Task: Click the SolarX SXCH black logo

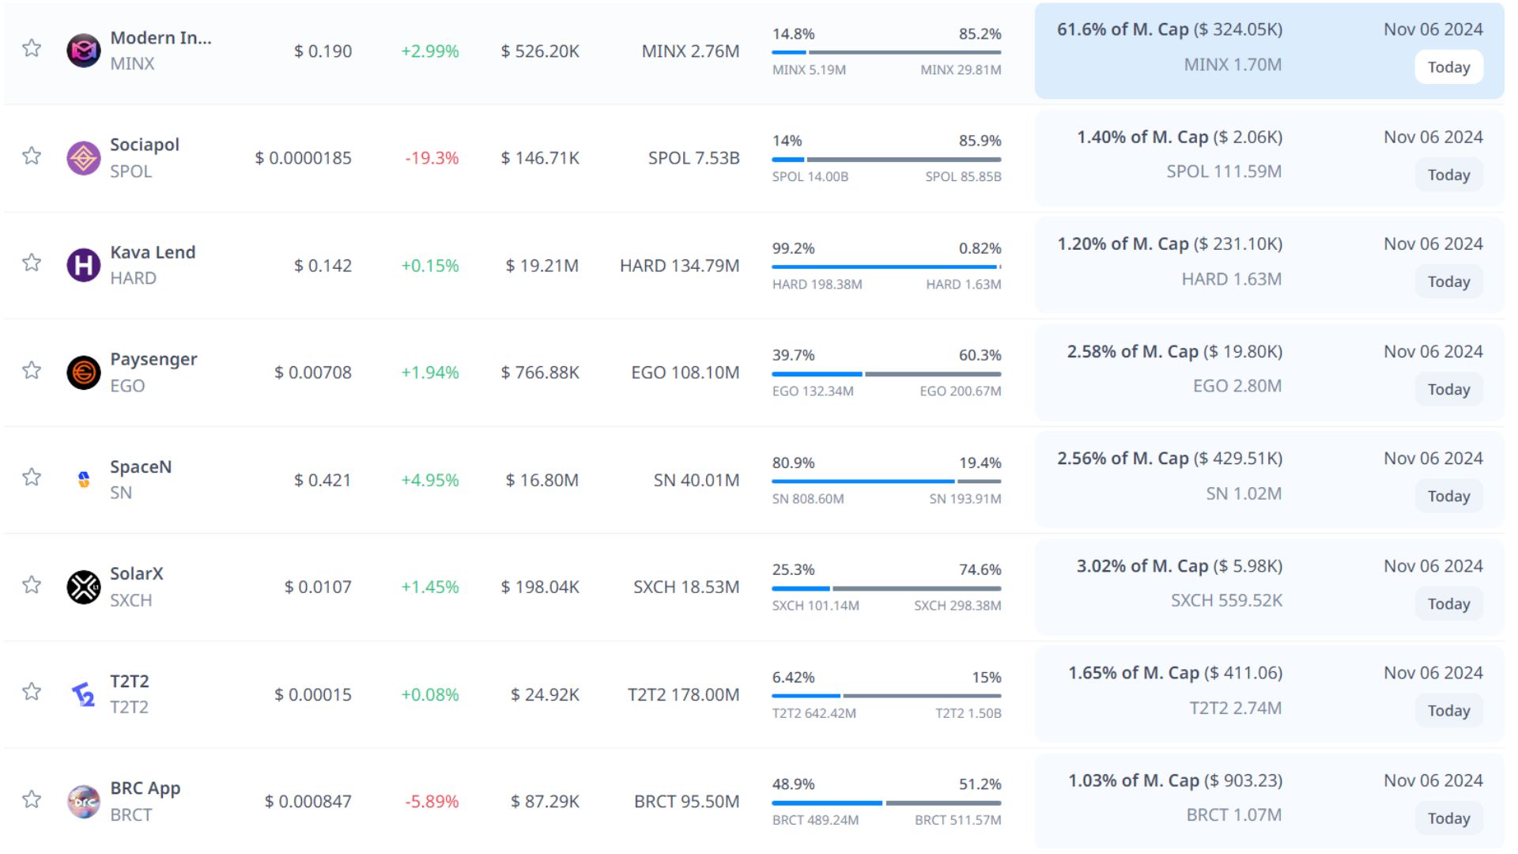Action: point(83,587)
